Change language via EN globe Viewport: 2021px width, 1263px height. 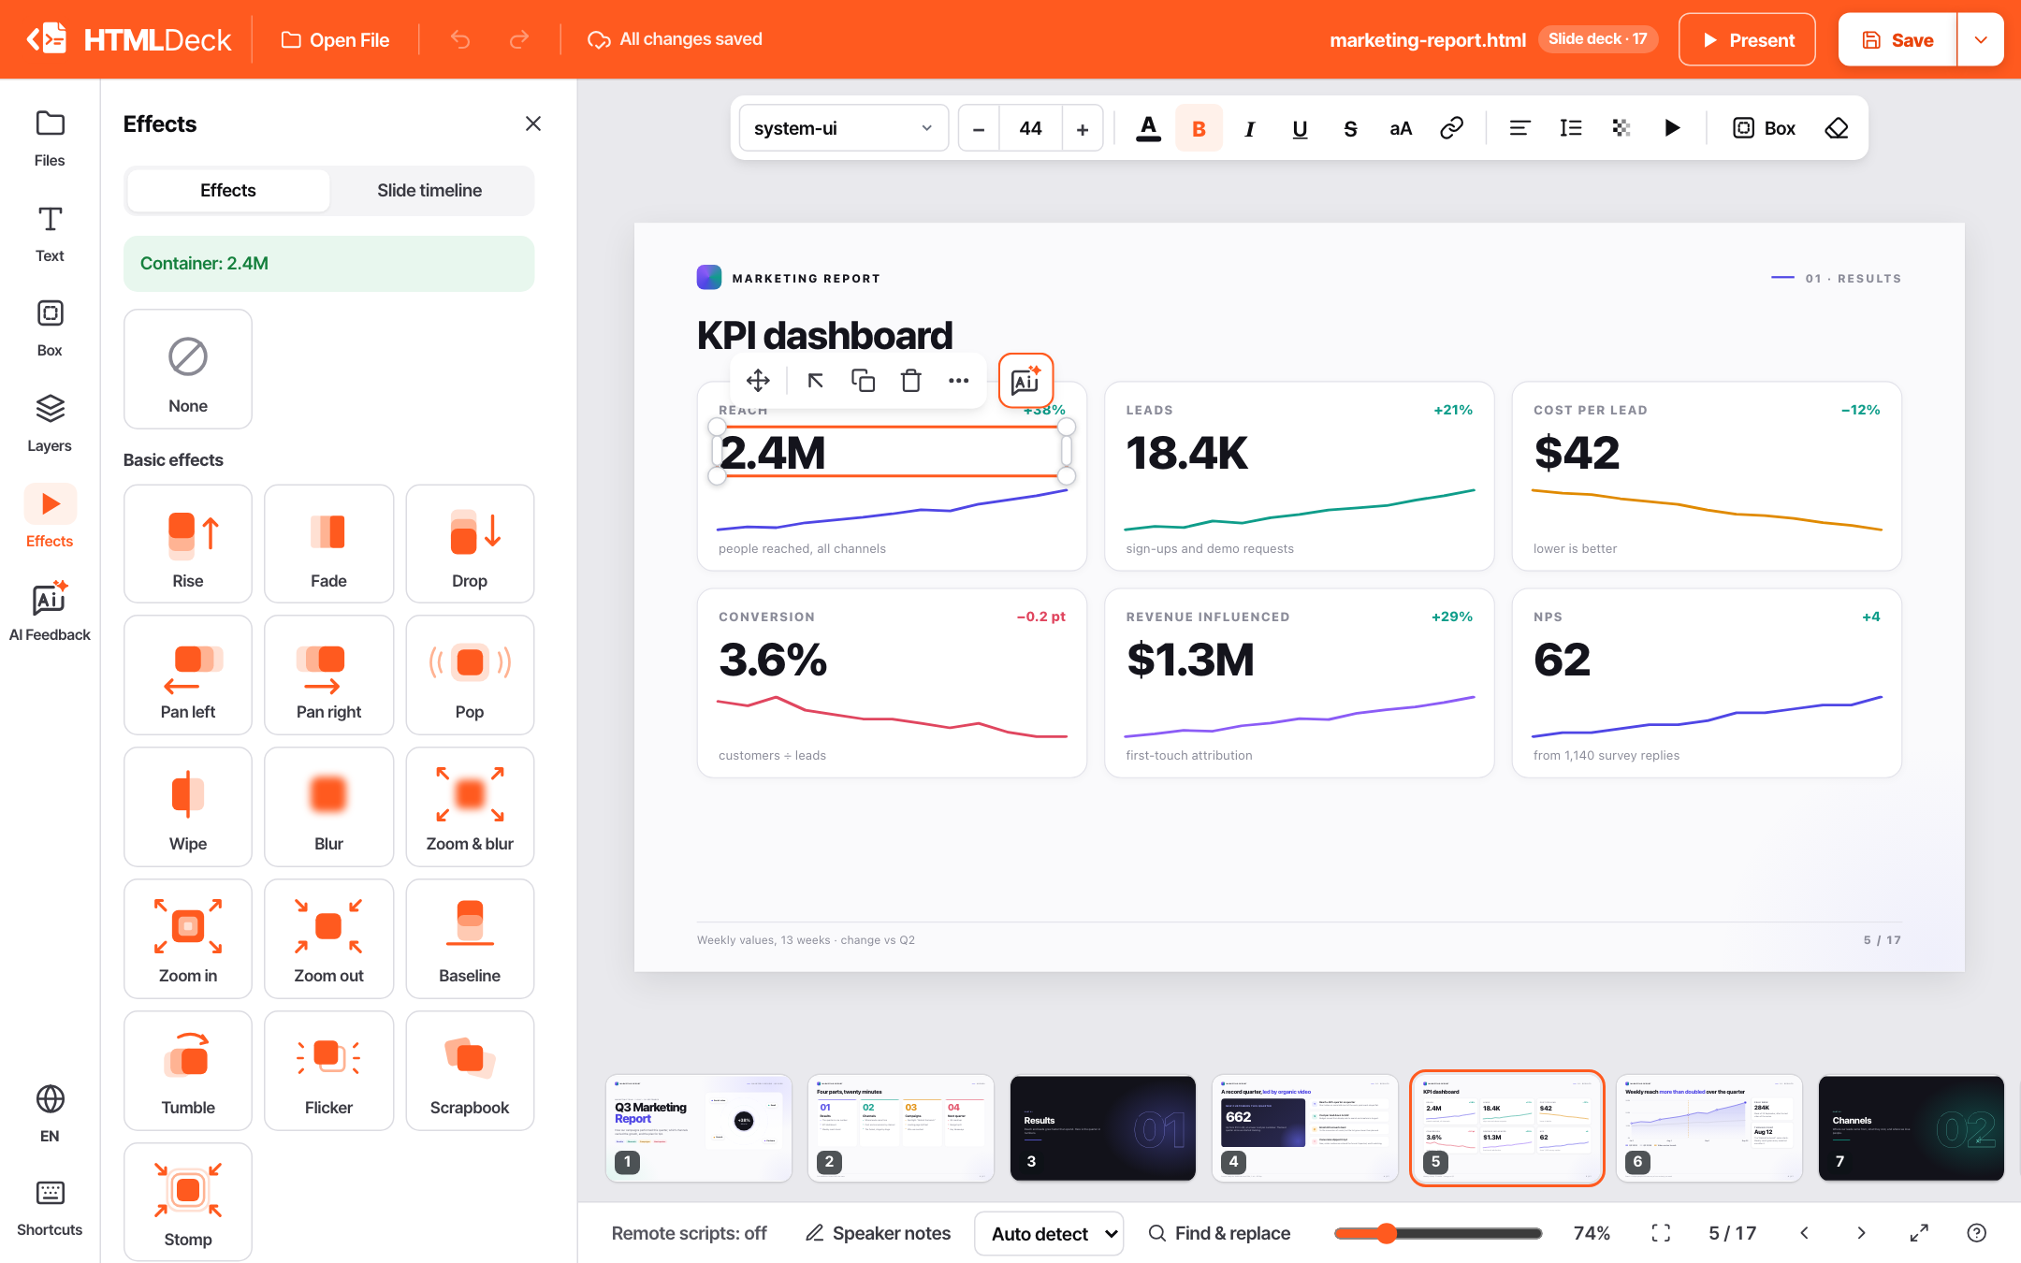pyautogui.click(x=50, y=1113)
